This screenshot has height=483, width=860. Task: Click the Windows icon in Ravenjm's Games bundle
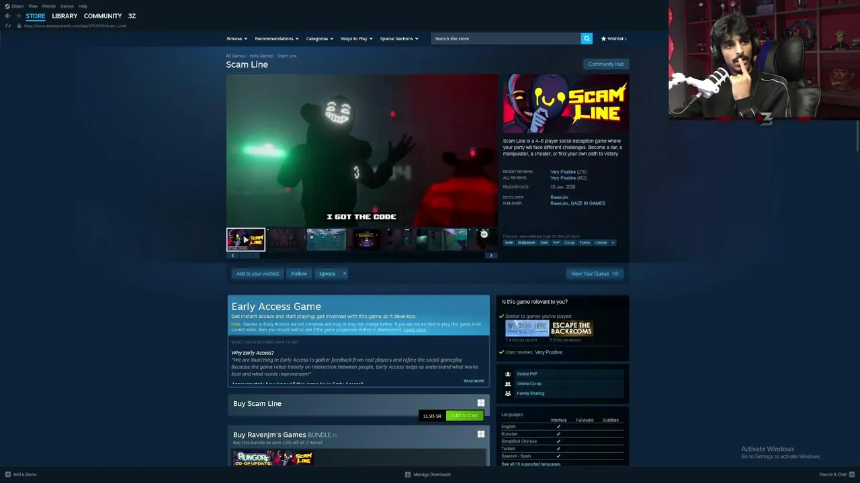click(x=480, y=434)
